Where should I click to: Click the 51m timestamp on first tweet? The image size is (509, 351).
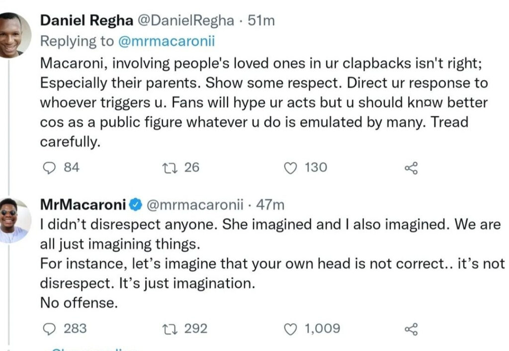pyautogui.click(x=261, y=21)
